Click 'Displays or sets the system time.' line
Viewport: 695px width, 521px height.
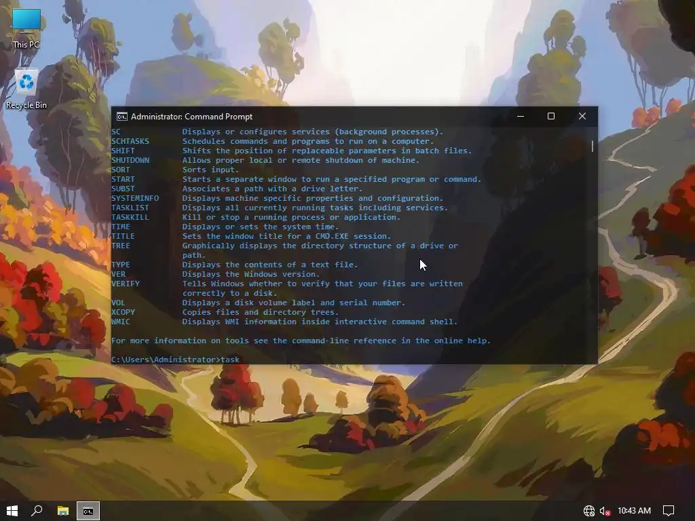point(260,227)
